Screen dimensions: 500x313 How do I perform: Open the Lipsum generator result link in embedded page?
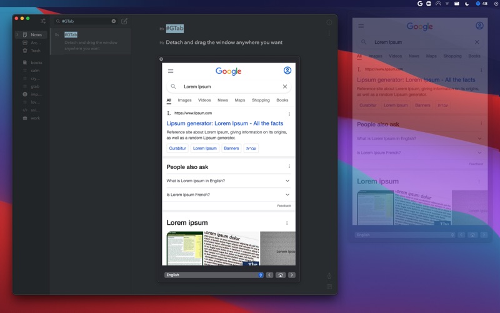pos(225,123)
